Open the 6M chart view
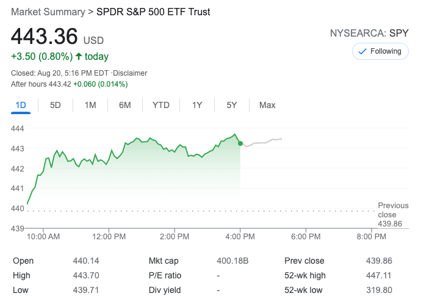 (125, 105)
